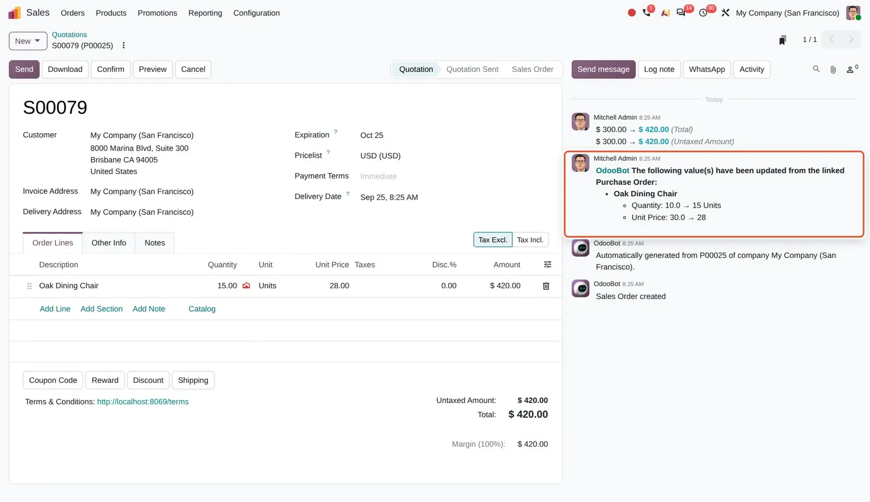Click the Pricelist help question mark
Viewport: 870px width, 502px height.
pos(328,152)
